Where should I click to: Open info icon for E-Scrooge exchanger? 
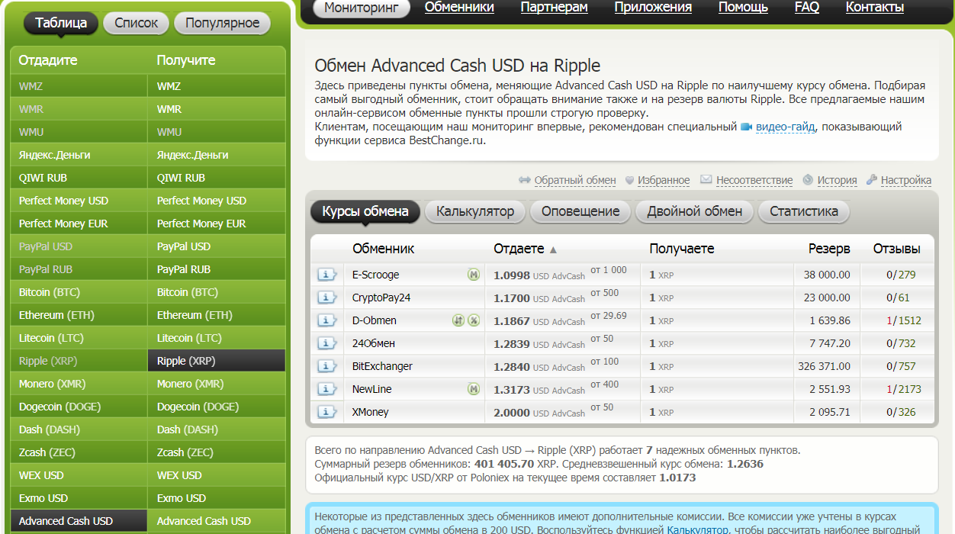click(327, 275)
